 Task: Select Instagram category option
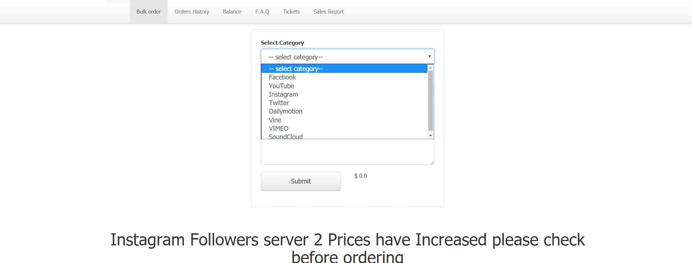click(x=283, y=95)
